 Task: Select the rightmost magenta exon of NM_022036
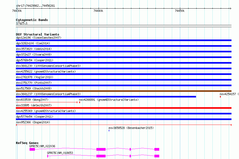157,149
